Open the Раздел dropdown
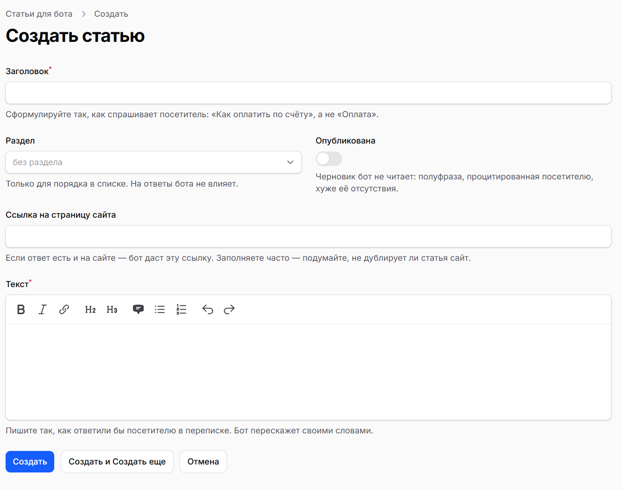 pos(154,162)
